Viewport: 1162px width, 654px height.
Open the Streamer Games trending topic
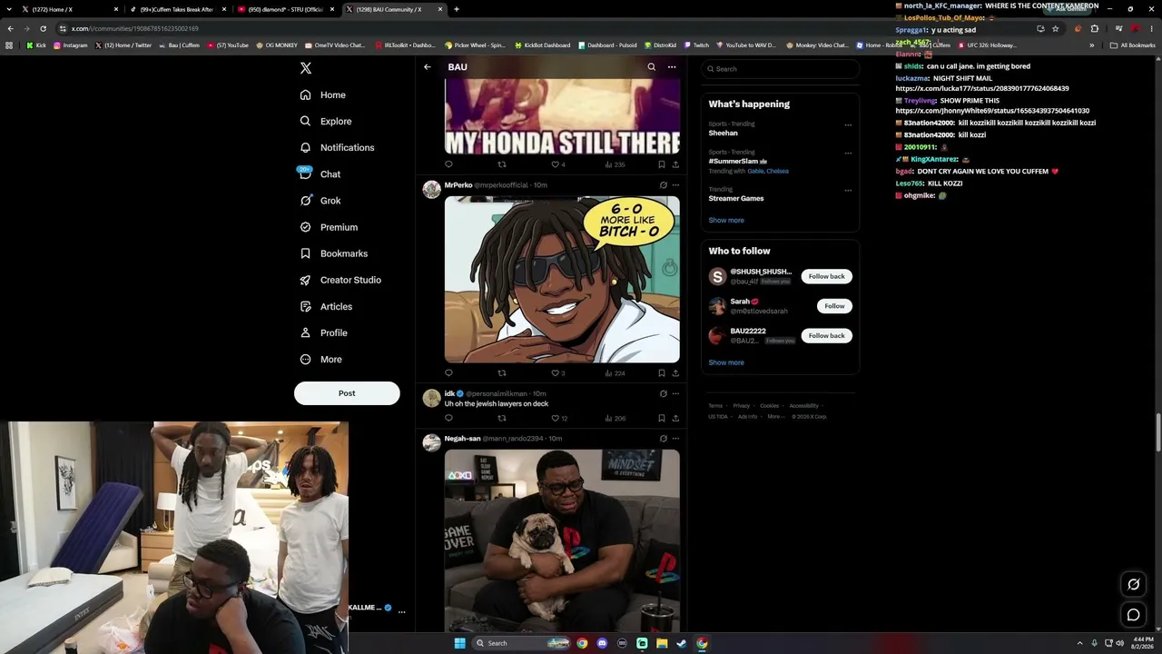(x=736, y=198)
